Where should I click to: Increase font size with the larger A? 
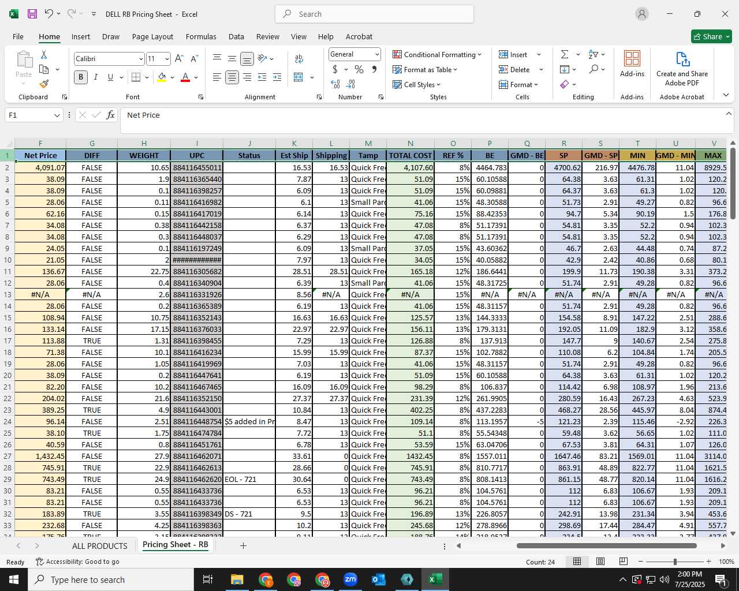point(179,59)
